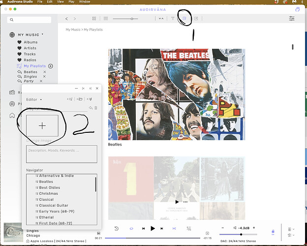Increase volume with the plus button
Screen dimensions: 307x246
click(254, 228)
